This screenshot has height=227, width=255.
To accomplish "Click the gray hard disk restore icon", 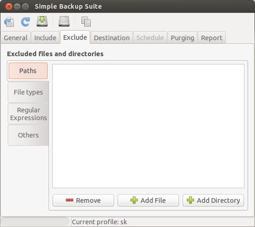I will point(64,21).
